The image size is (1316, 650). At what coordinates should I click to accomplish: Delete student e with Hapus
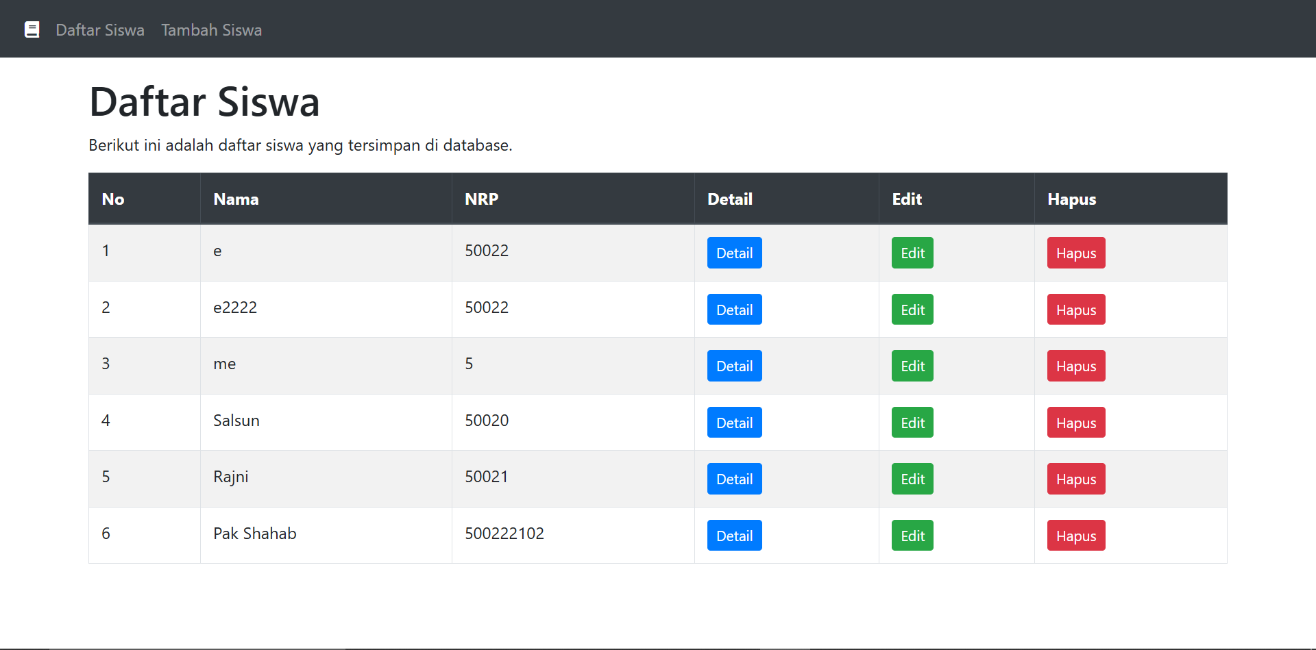point(1075,253)
